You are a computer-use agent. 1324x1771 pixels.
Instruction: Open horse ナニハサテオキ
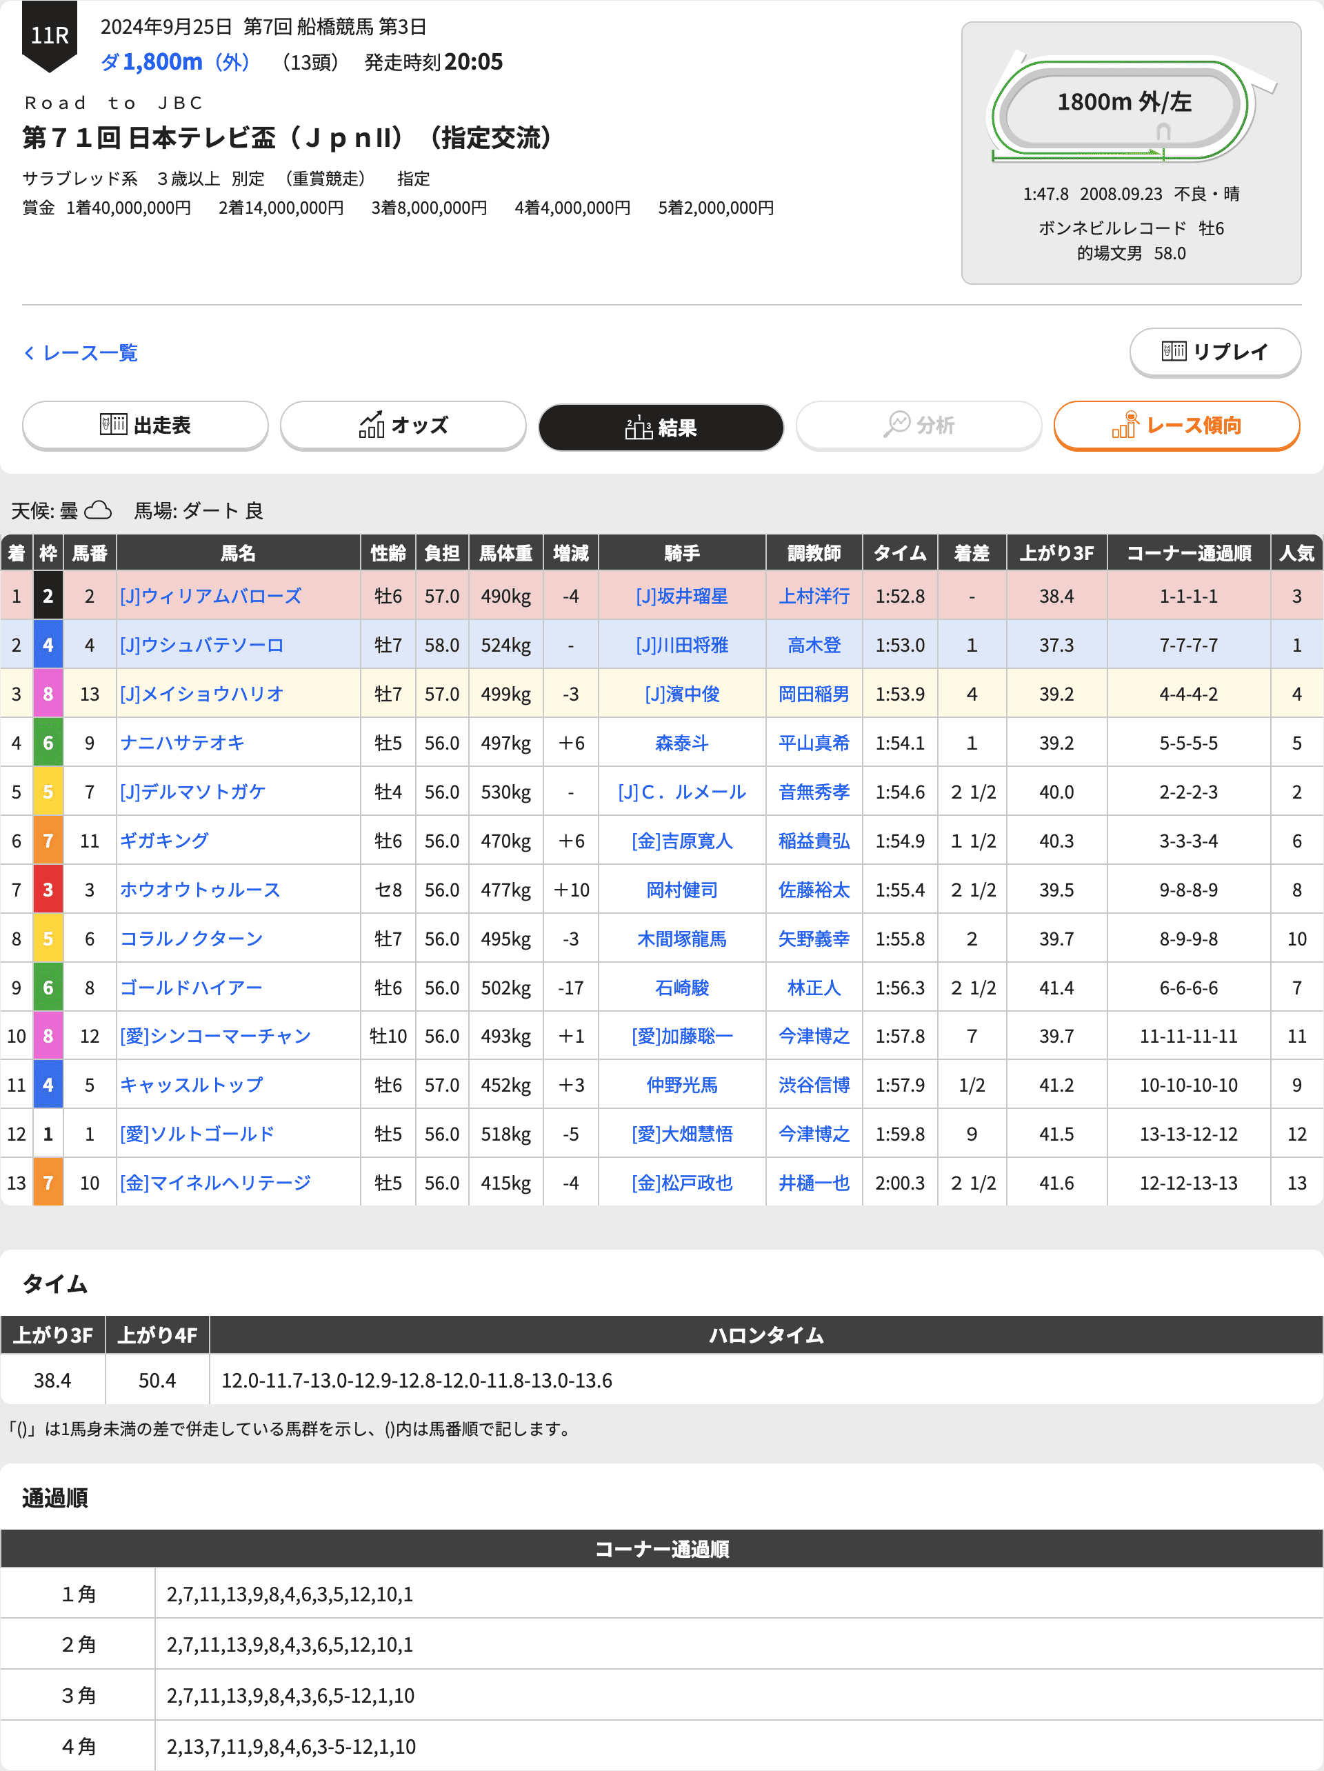(x=182, y=742)
